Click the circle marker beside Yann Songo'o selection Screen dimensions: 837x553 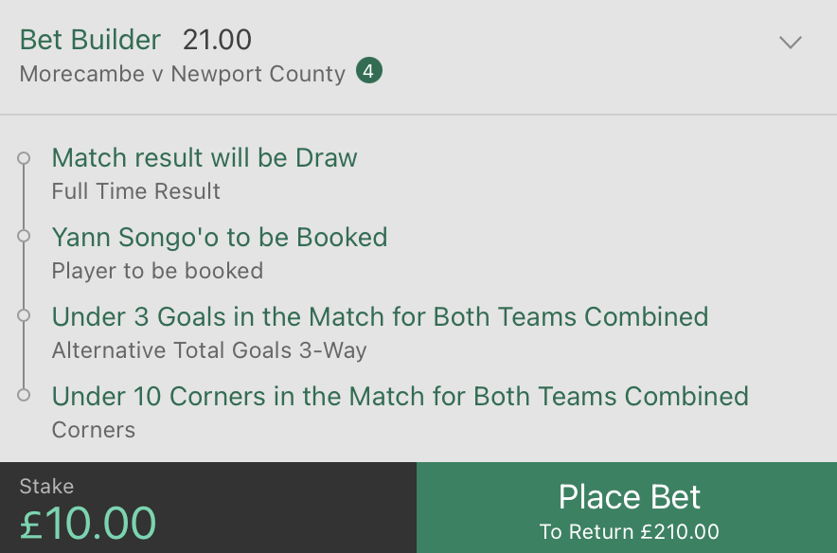coord(24,236)
